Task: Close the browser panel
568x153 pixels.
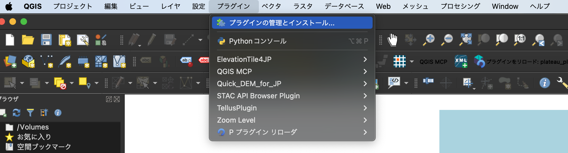Action: tap(117, 99)
